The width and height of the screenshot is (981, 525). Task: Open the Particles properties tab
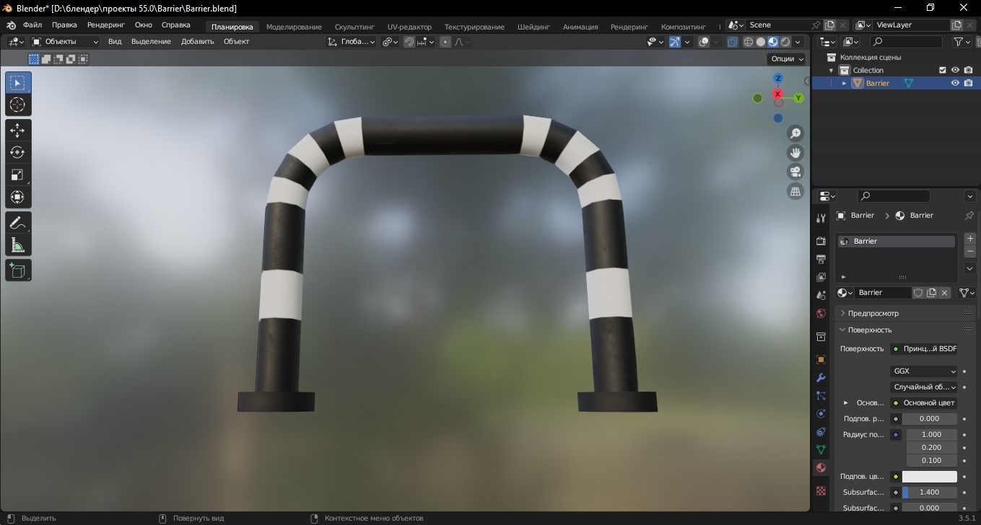821,396
